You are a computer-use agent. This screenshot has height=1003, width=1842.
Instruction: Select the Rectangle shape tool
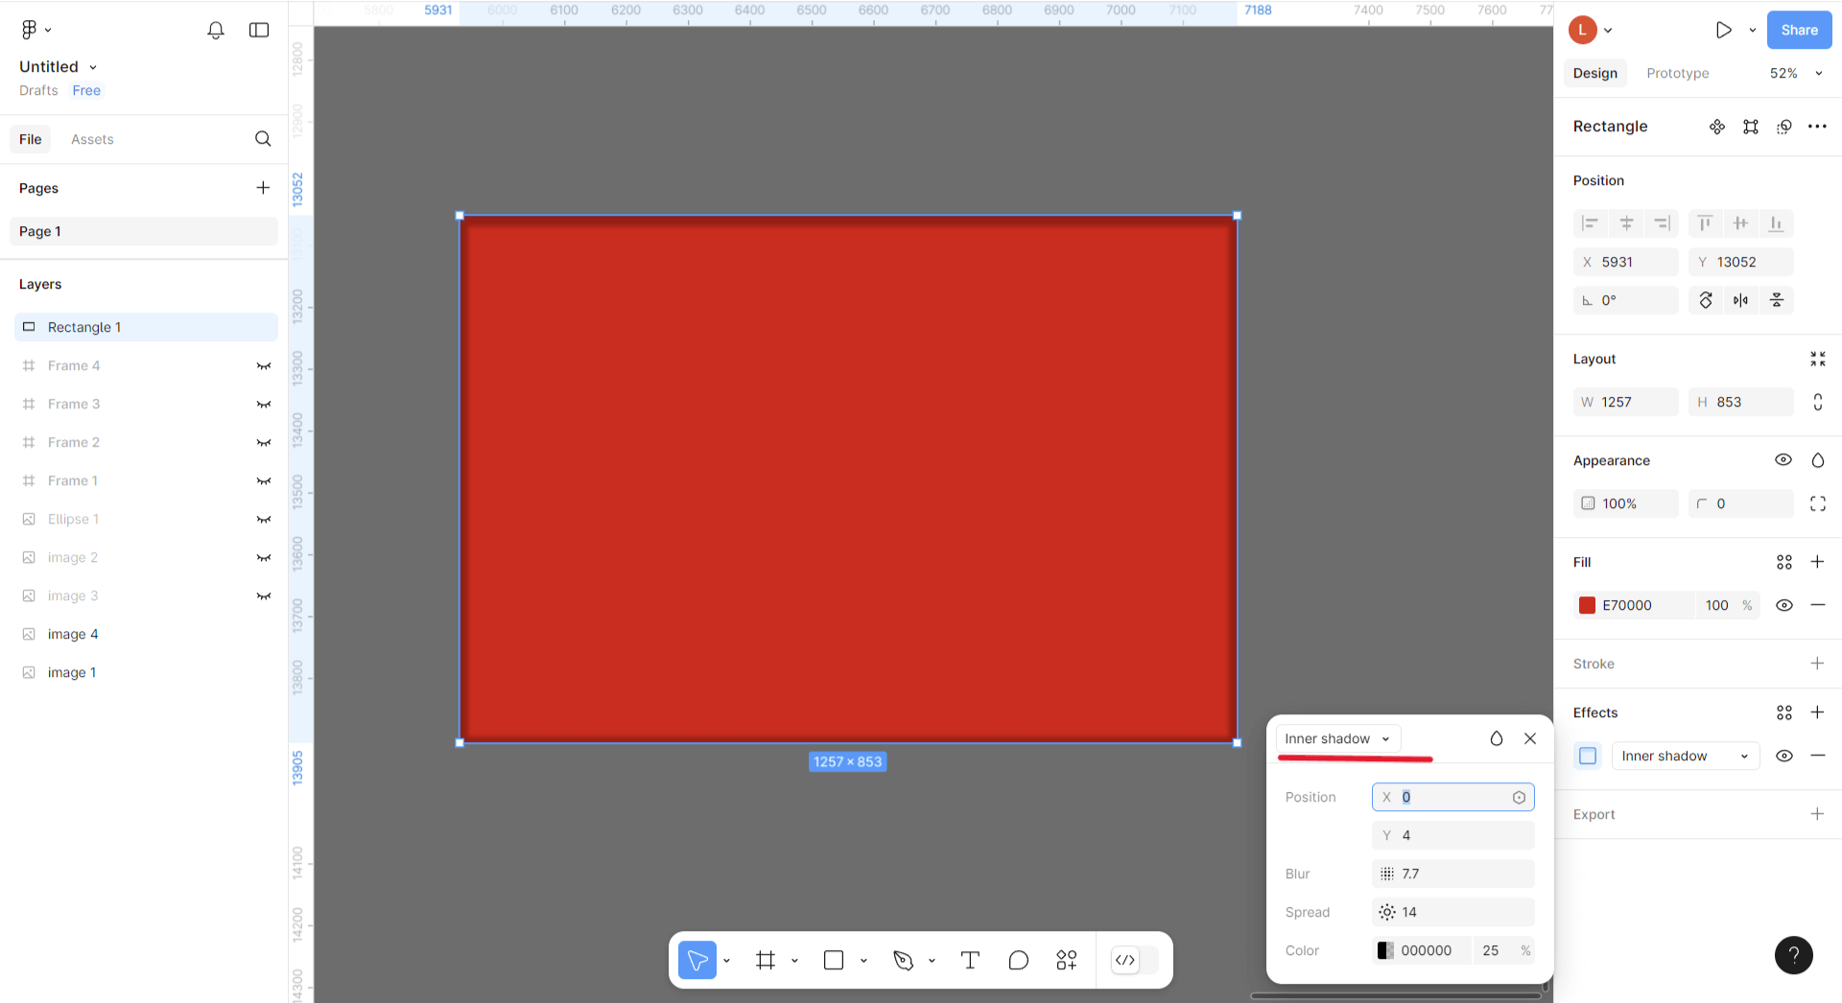click(x=834, y=960)
